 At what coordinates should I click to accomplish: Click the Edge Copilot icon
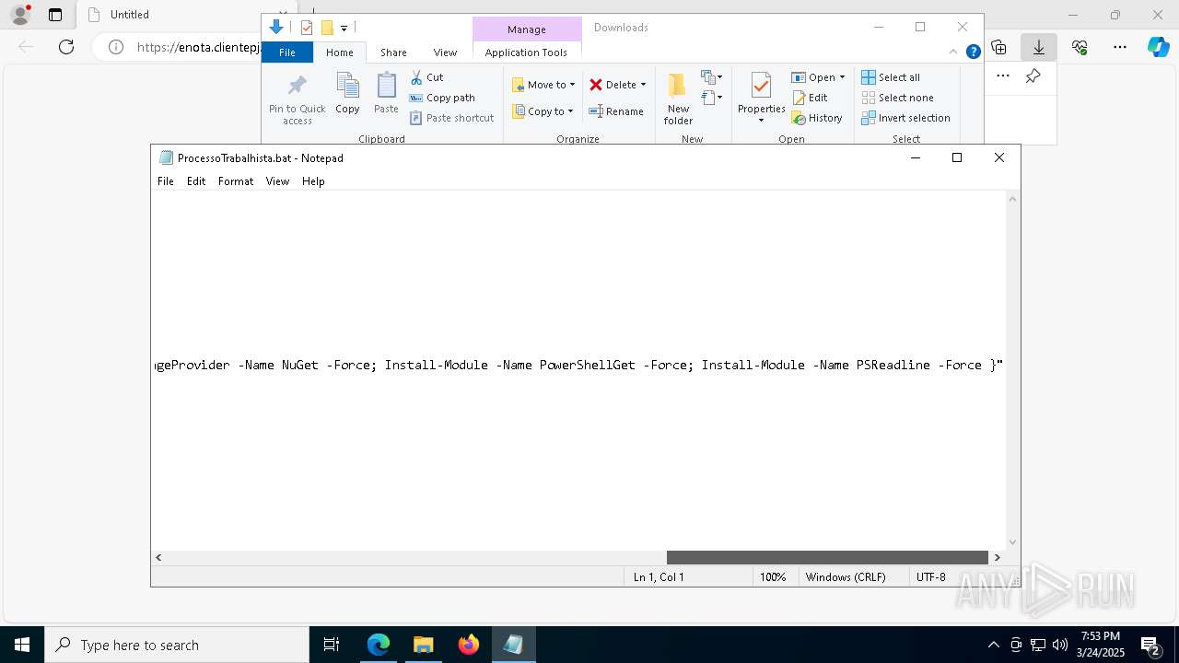(1159, 47)
